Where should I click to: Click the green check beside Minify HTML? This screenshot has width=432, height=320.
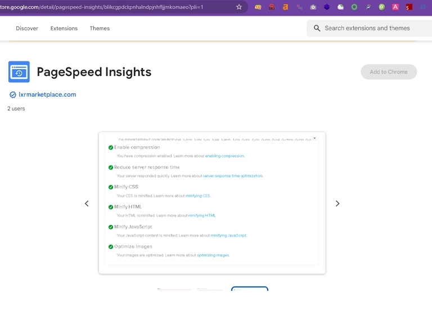pos(111,207)
